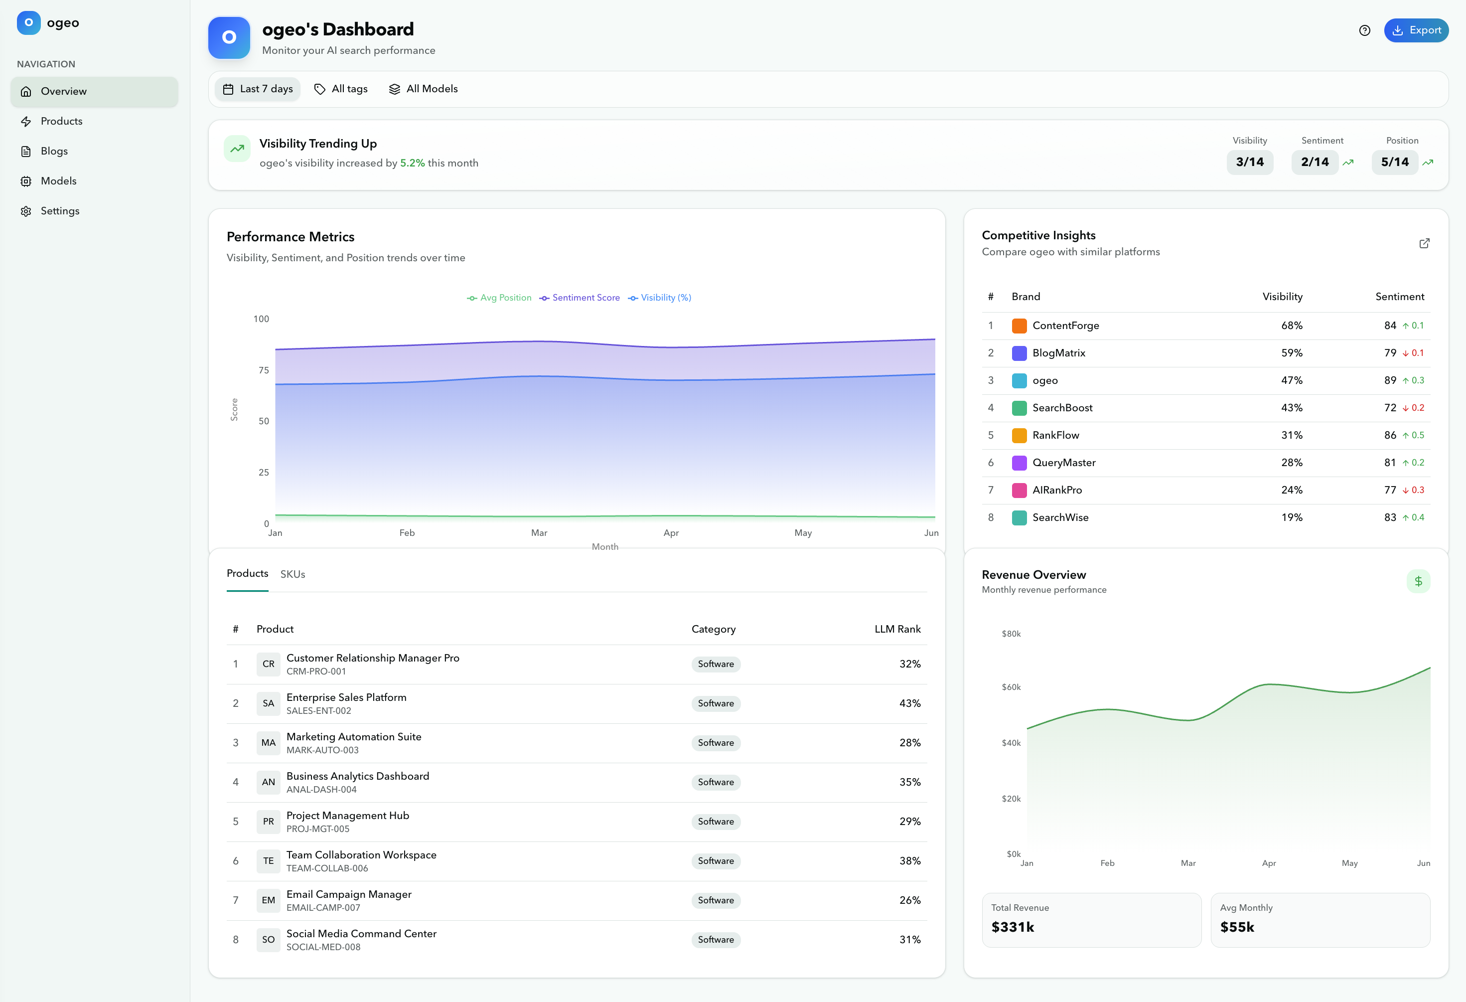Select the Products tab
The width and height of the screenshot is (1466, 1002).
point(247,573)
